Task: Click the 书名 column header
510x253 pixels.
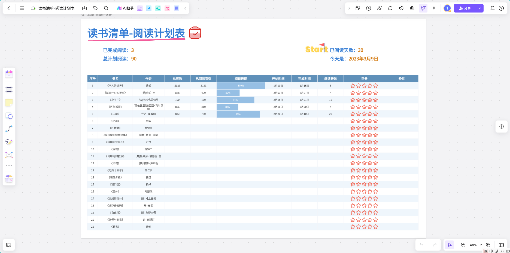Action: 115,79
